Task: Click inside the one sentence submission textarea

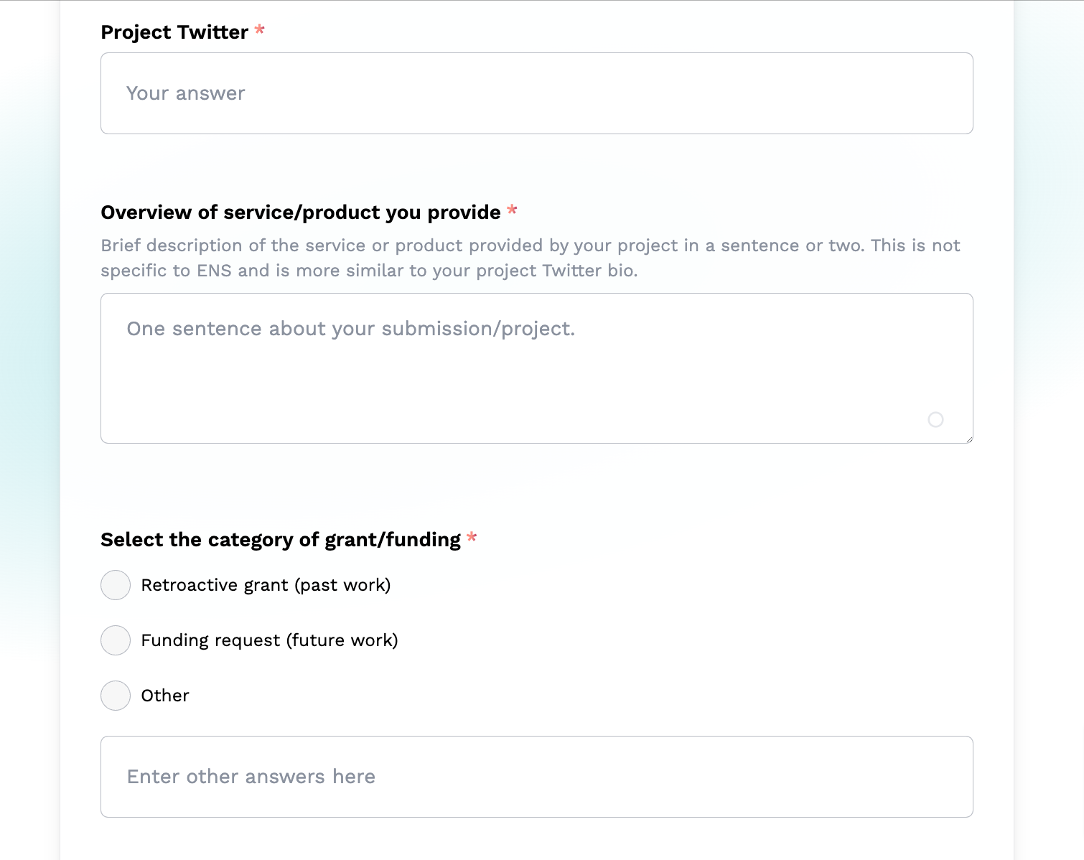Action: [x=537, y=368]
